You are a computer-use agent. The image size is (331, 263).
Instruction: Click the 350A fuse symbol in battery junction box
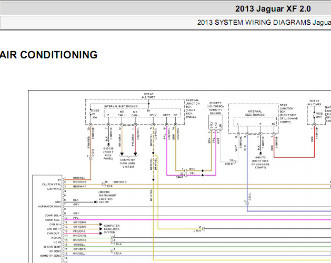coord(314,114)
